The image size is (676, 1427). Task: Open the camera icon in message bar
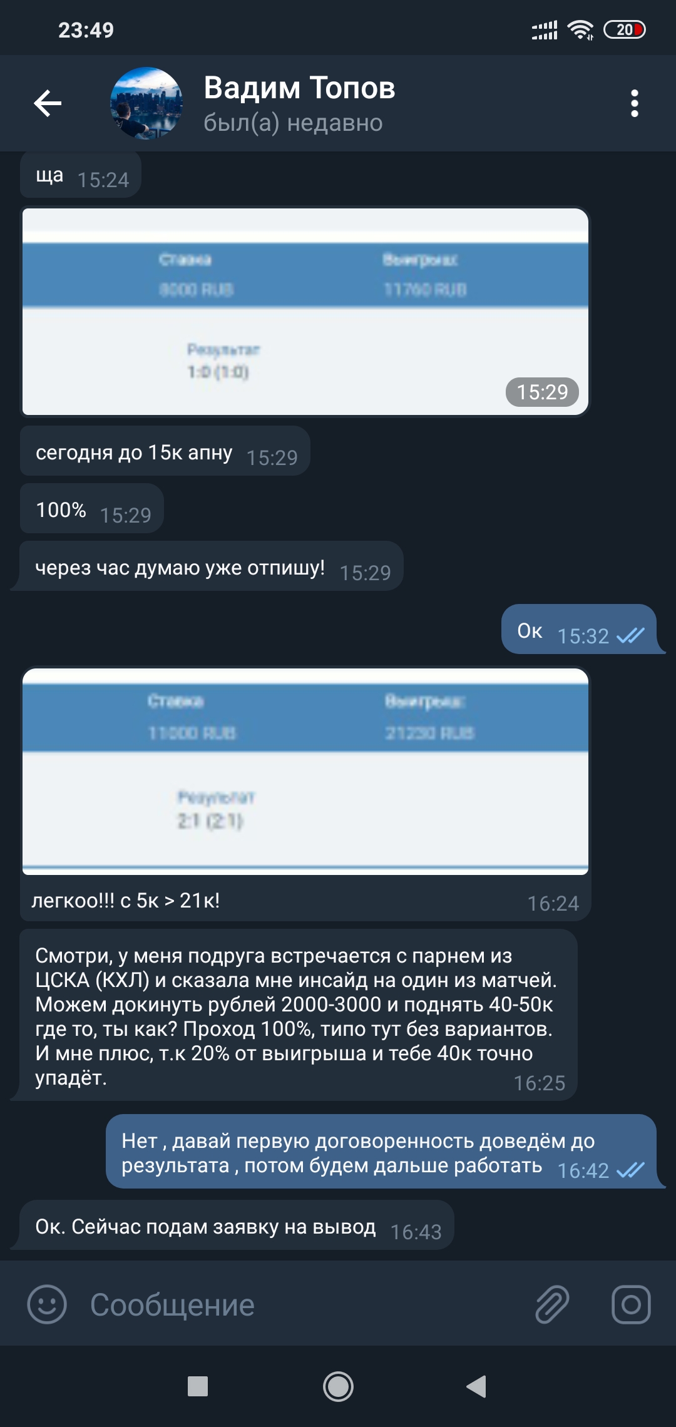coord(630,1305)
